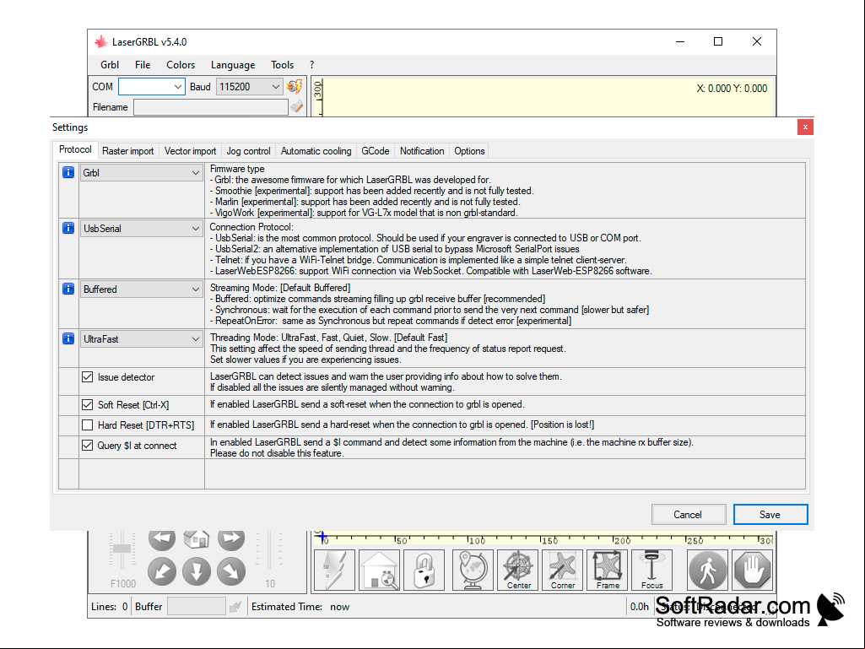Toggle the Issue detector checkbox
This screenshot has width=865, height=649.
point(87,377)
